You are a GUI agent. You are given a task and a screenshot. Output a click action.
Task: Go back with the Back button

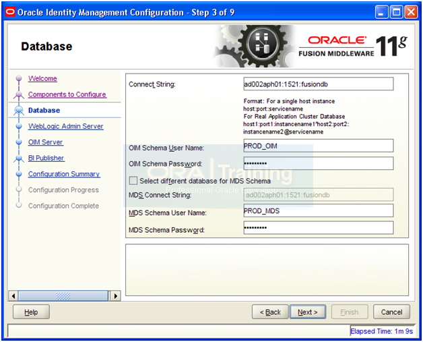point(270,312)
